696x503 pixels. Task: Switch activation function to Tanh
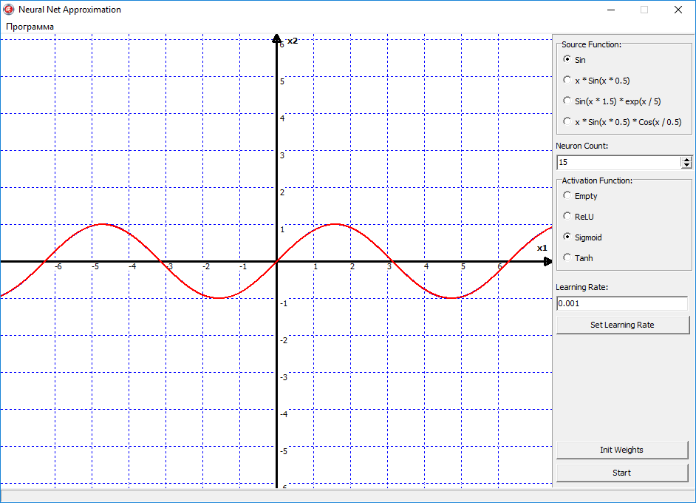tap(578, 257)
